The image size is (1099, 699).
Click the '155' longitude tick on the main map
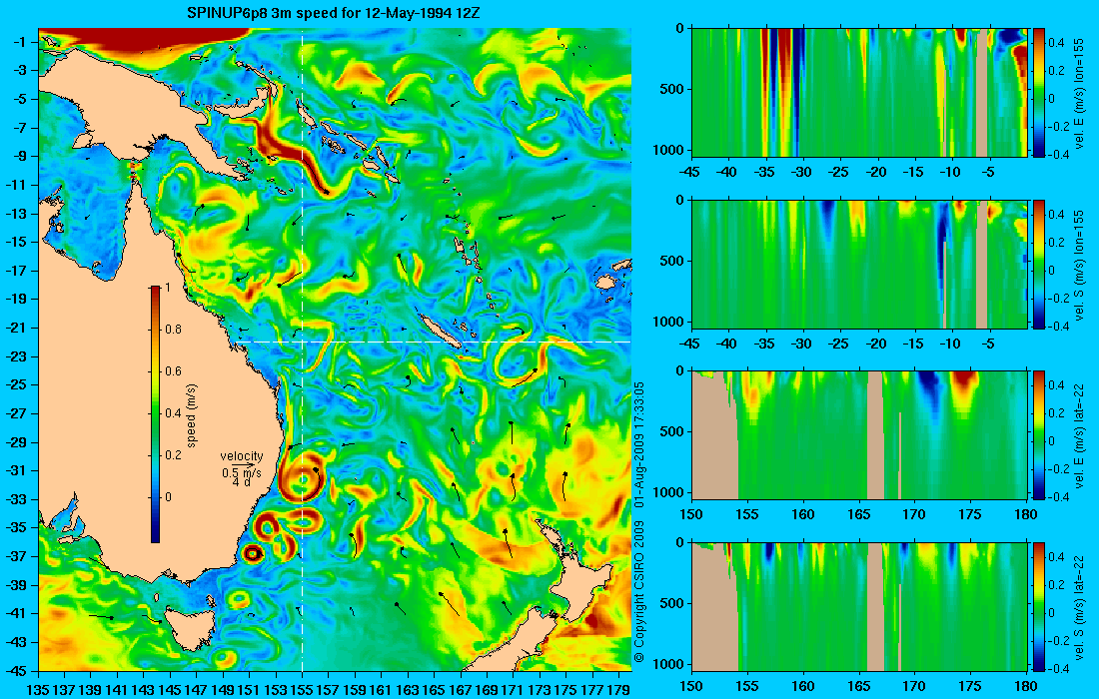click(302, 689)
